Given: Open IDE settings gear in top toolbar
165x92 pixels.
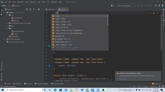Looking at the screenshot, I should (159, 6).
